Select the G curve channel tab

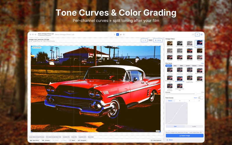[x=189, y=101]
